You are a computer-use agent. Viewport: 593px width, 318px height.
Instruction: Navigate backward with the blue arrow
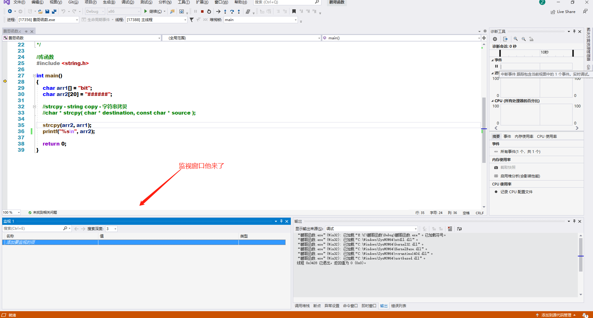click(10, 11)
